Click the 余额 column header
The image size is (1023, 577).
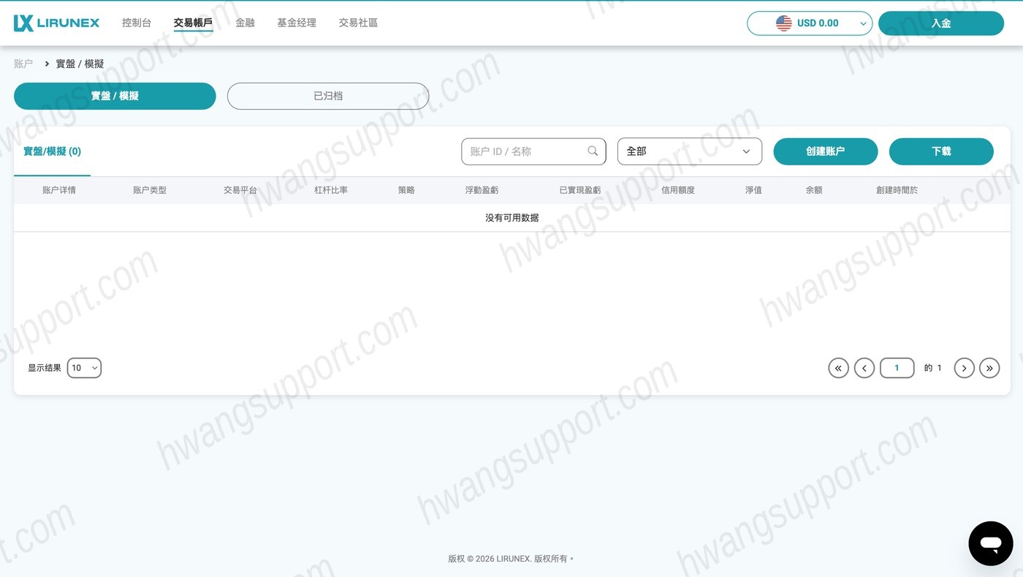pos(814,190)
